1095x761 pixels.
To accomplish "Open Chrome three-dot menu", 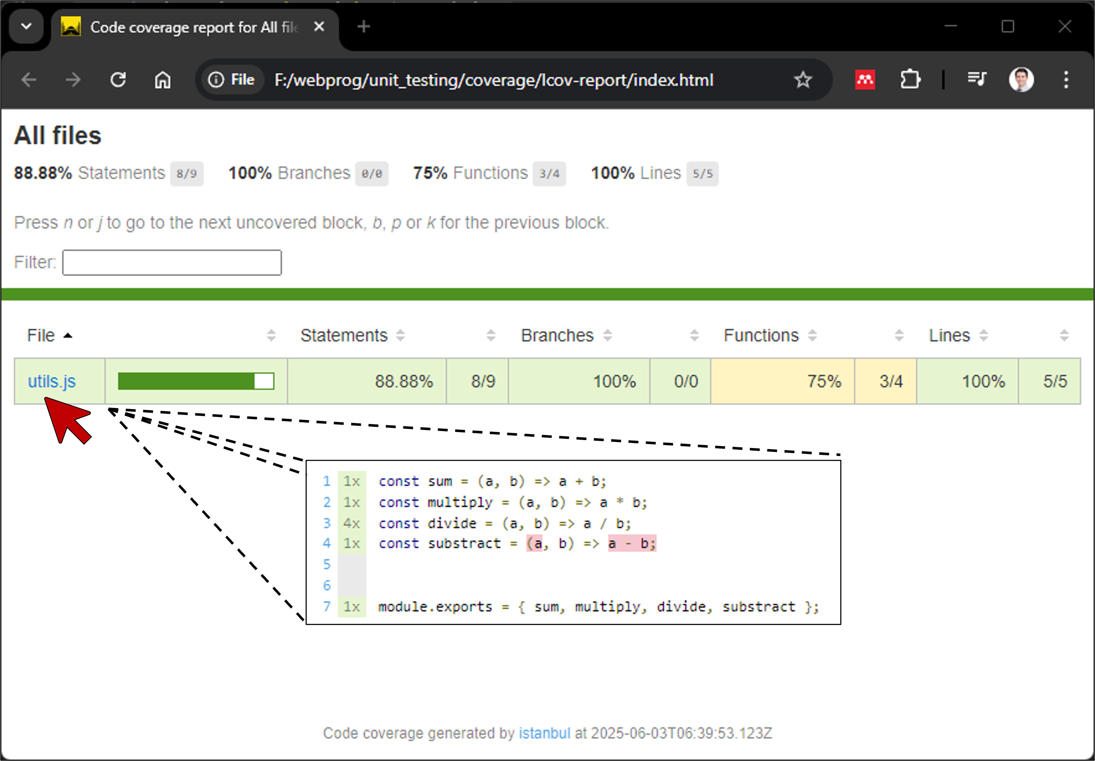I will pyautogui.click(x=1066, y=80).
